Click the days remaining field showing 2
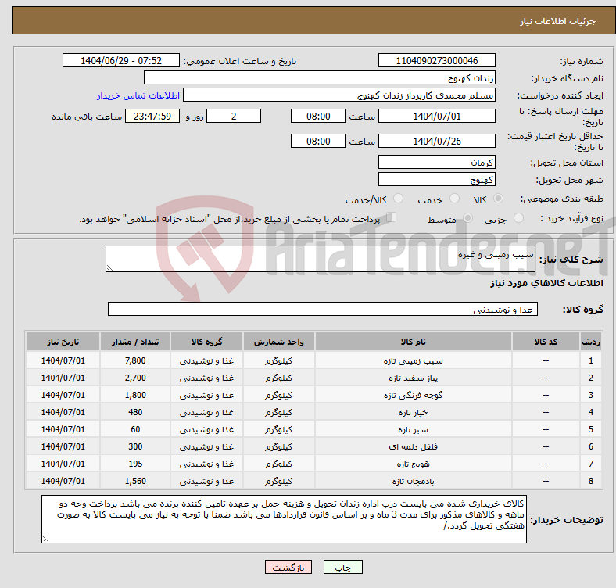Viewport: 616px width, 588px height. [x=234, y=116]
